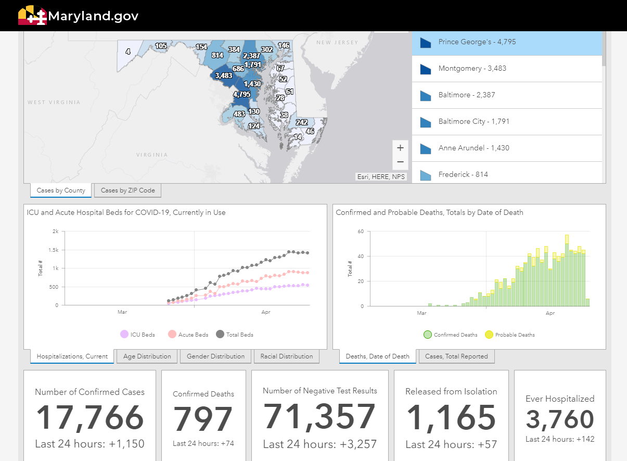The image size is (627, 461).
Task: Switch to Cases by ZIP Code tab
Action: click(127, 190)
